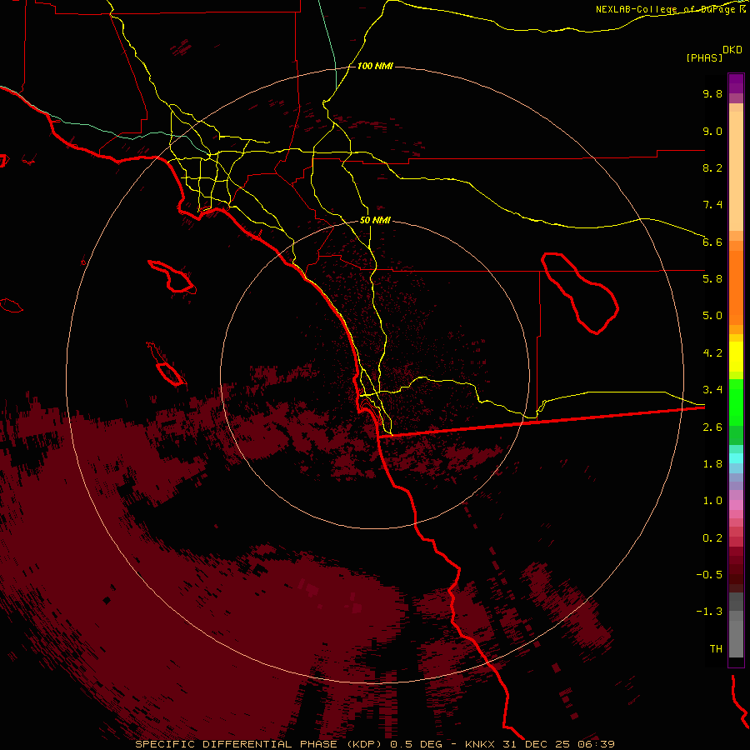Click the 0.2 scale value

(x=712, y=538)
